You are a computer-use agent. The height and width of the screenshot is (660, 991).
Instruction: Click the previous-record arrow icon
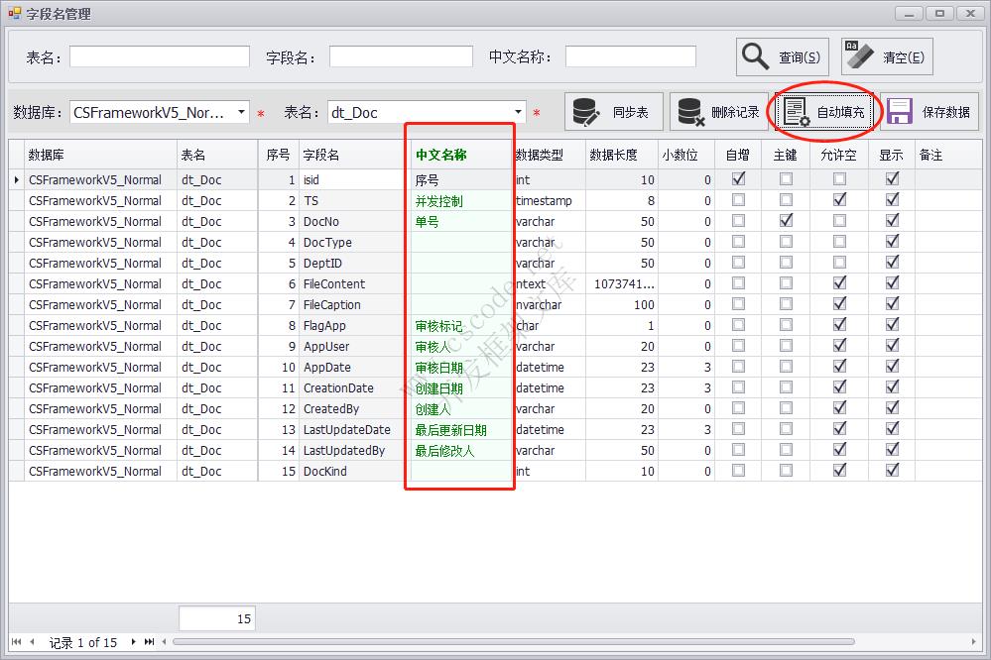tap(33, 642)
